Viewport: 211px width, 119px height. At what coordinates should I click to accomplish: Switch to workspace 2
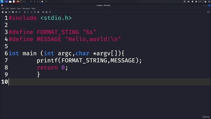coord(31,2)
